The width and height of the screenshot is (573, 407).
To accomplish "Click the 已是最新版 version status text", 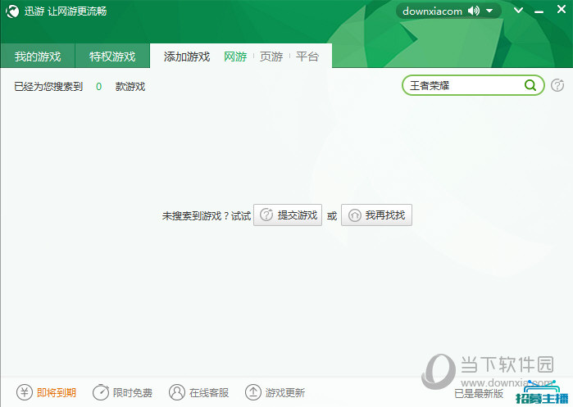I will 480,393.
